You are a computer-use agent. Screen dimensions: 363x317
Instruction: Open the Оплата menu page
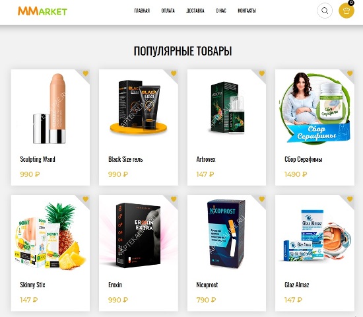pyautogui.click(x=168, y=11)
